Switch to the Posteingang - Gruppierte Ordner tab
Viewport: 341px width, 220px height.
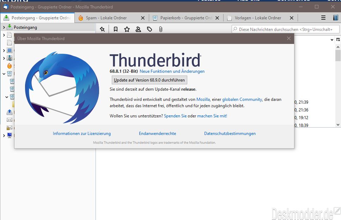coord(37,18)
